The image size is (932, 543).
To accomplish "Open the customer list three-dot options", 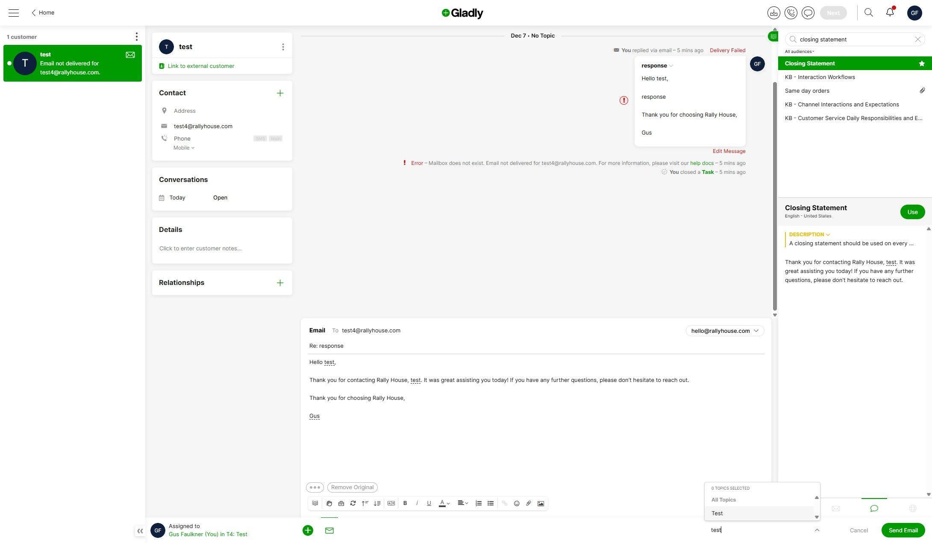I will click(136, 37).
